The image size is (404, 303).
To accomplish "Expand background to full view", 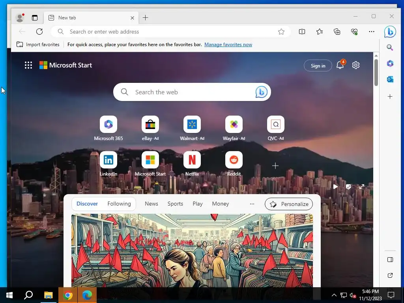I will (362, 187).
